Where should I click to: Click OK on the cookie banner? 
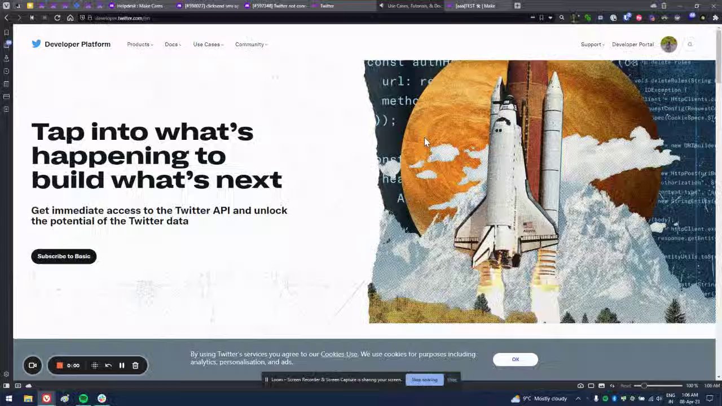515,359
